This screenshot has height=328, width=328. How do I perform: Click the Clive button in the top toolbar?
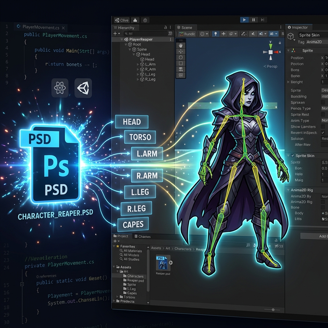tap(122, 20)
